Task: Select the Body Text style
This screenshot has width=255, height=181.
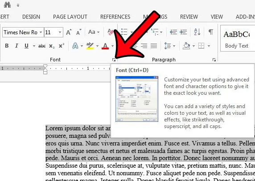Action: 238,38
